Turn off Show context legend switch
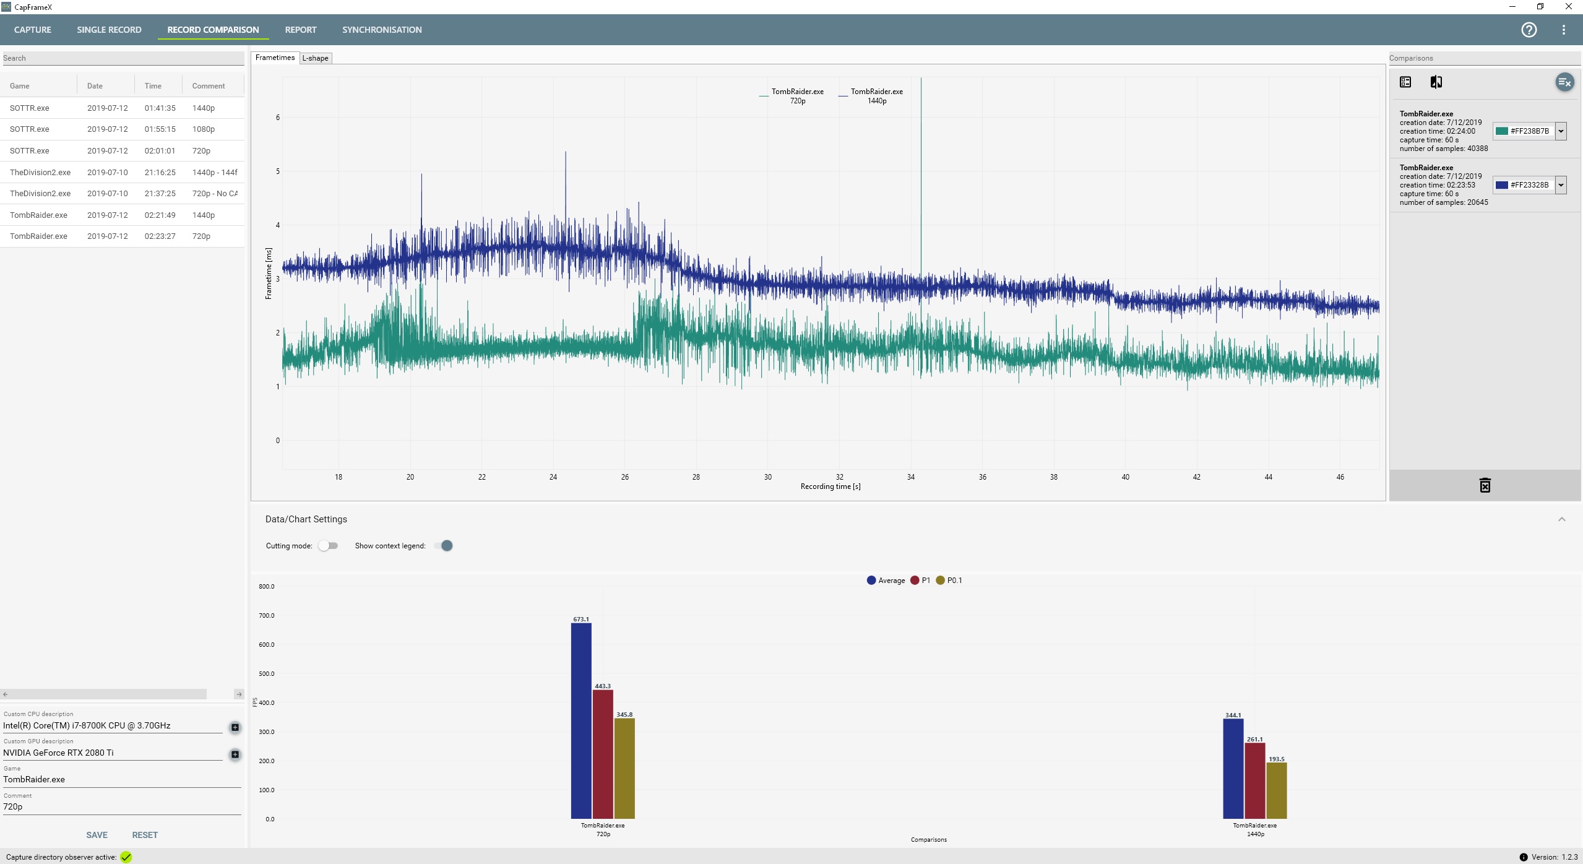The image size is (1583, 864). coord(444,546)
